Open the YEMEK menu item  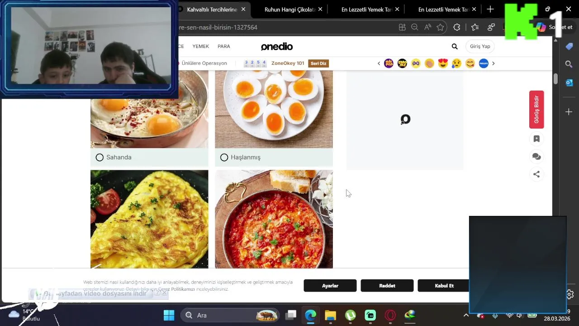[201, 46]
